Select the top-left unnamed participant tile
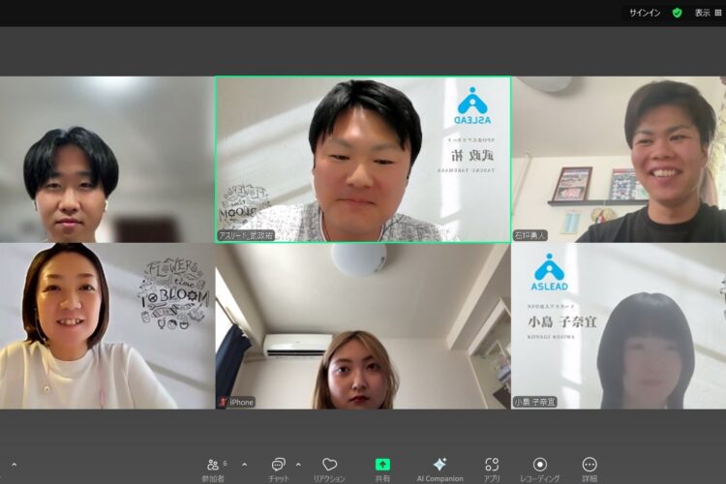 point(106,160)
